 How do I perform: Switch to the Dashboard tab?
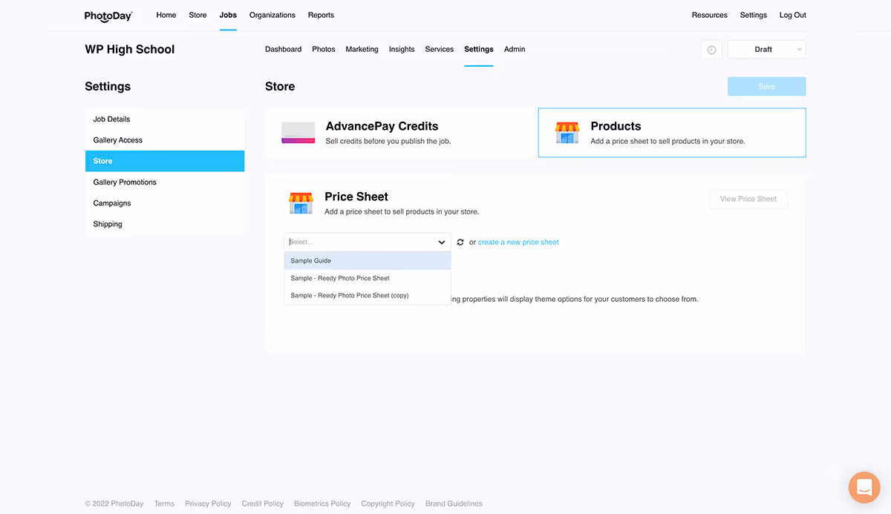[x=283, y=50]
